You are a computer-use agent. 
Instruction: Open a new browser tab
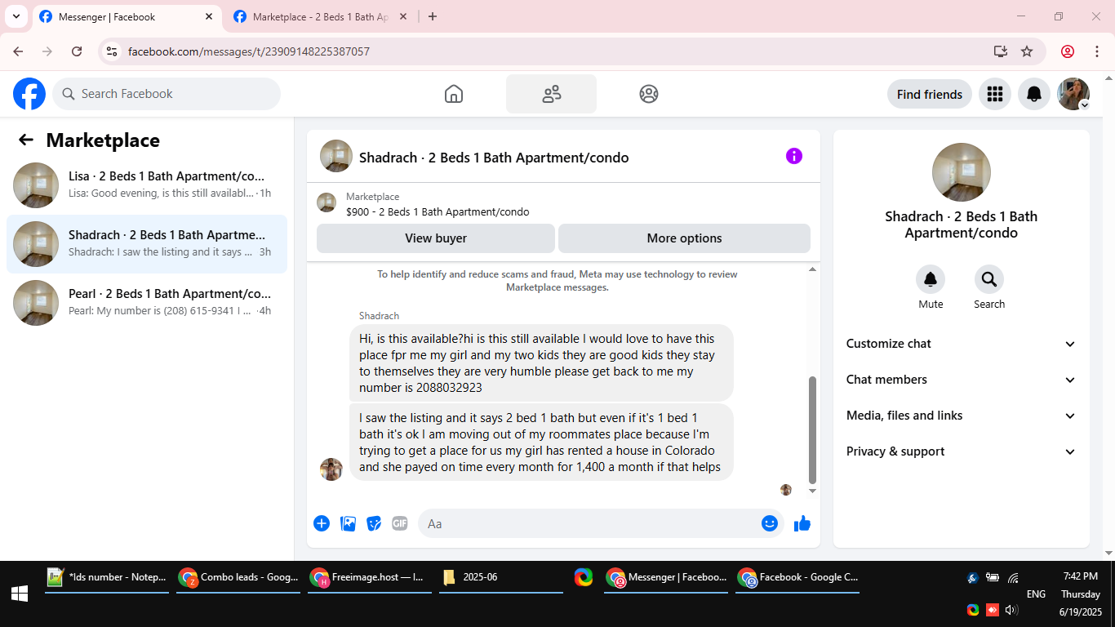tap(433, 16)
